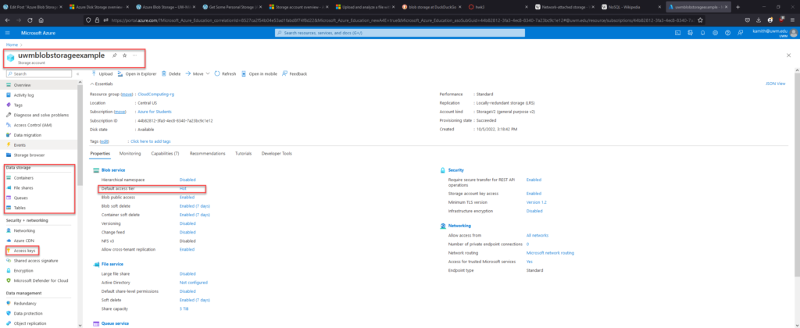Open Microsoft Defender for Cloud
This screenshot has height=328, width=800.
[x=39, y=280]
